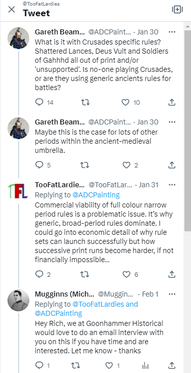The image size is (191, 373).
Task: Share the TooFatLardies tweet
Action: 171,274
